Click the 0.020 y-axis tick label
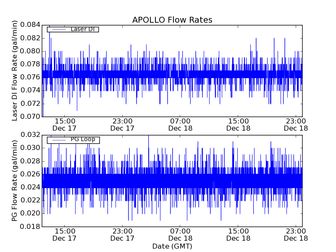This screenshot has width=336, height=252. coord(30,213)
